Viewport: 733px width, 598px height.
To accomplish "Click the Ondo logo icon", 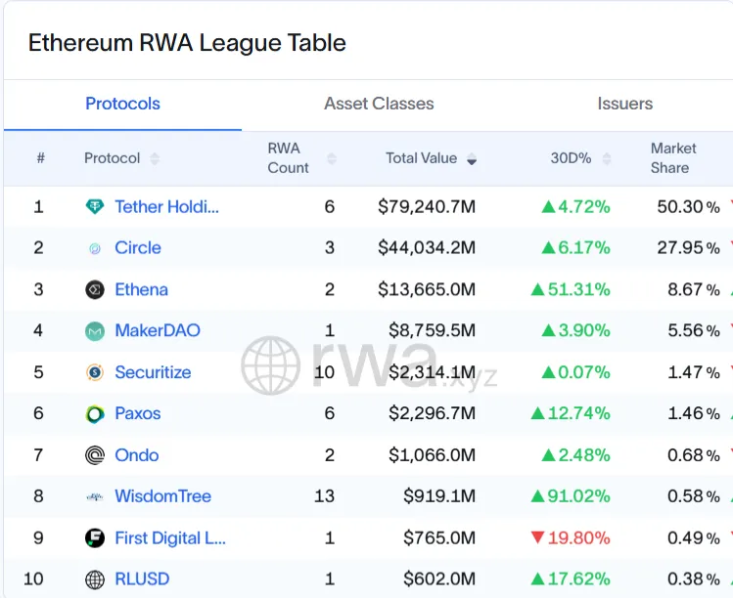I will tap(95, 455).
